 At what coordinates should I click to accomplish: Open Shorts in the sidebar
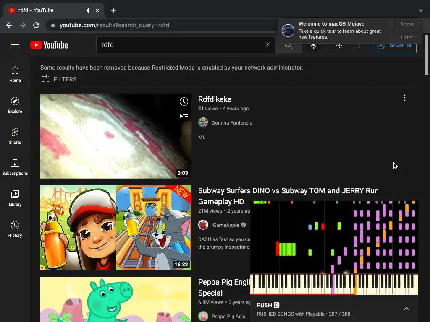pos(15,136)
